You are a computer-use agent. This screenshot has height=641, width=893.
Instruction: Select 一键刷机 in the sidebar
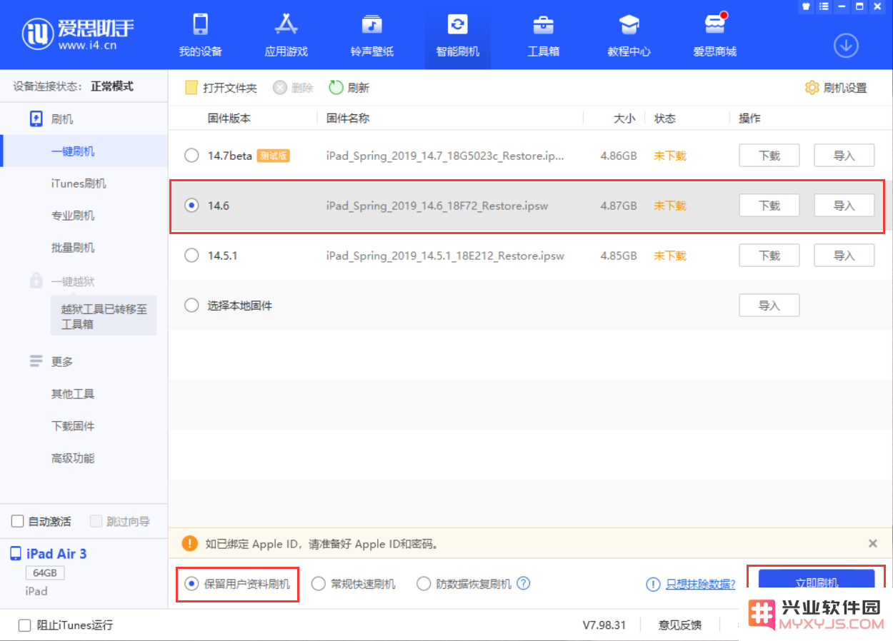(x=84, y=151)
